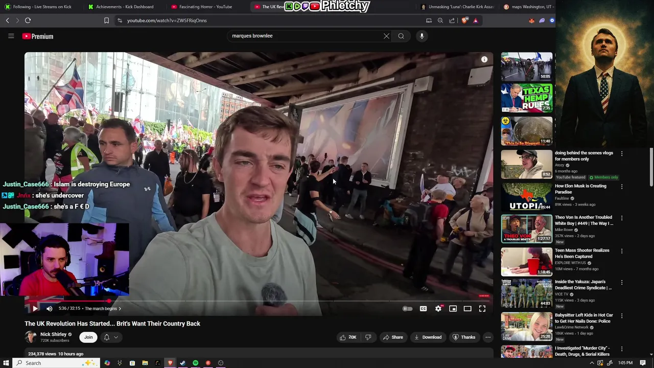Go back with the browser back arrow
Viewport: 654px width, 368px height.
8,20
